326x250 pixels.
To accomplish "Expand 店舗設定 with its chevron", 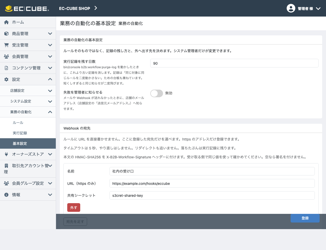I will (x=50, y=91).
